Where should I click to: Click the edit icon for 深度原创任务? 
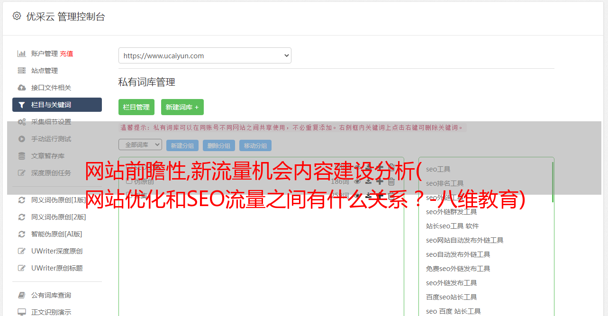point(22,173)
